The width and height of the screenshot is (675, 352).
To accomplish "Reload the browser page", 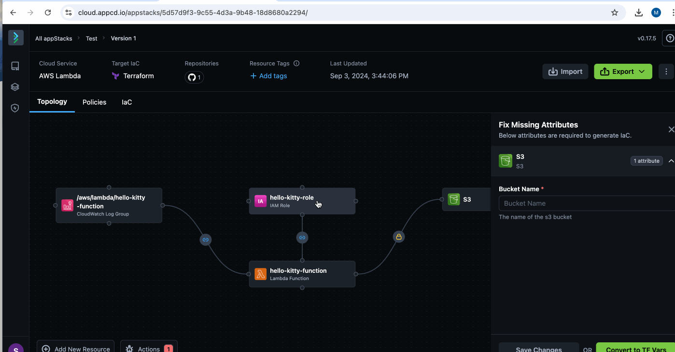I will pos(48,13).
